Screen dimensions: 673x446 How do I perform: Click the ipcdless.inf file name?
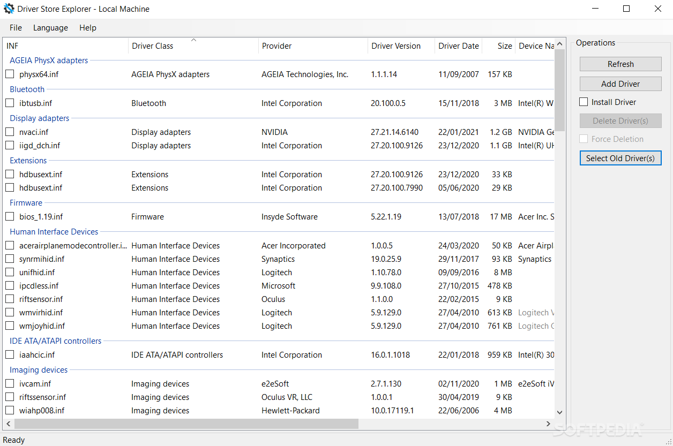click(x=39, y=286)
